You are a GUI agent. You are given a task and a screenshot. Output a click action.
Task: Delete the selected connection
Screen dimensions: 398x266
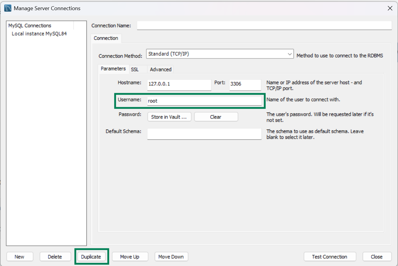(x=55, y=257)
